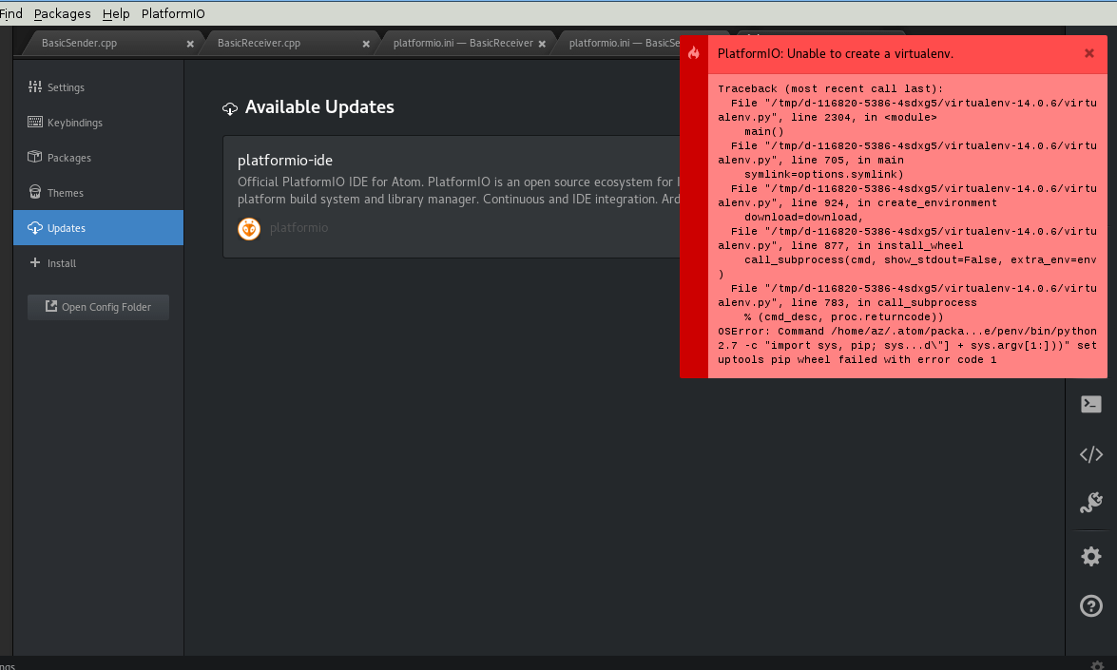Open the partly hidden platformio.ini — BasicSe… tab
The image size is (1117, 670).
coord(624,43)
